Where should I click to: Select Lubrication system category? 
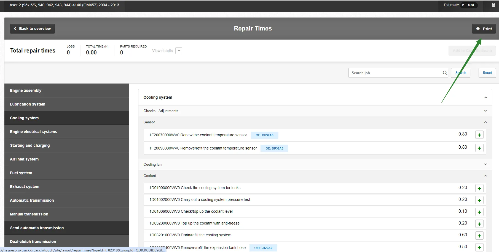pyautogui.click(x=66, y=104)
